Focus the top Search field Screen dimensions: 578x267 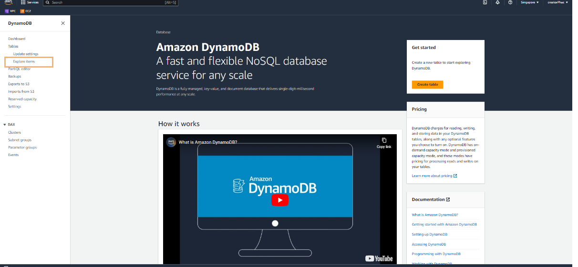111,2
